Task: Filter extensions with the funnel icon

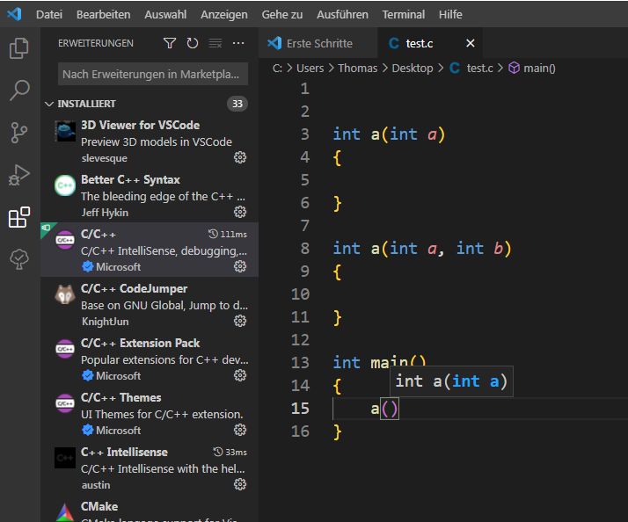Action: [170, 43]
